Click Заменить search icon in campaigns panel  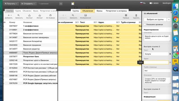(18, 15)
